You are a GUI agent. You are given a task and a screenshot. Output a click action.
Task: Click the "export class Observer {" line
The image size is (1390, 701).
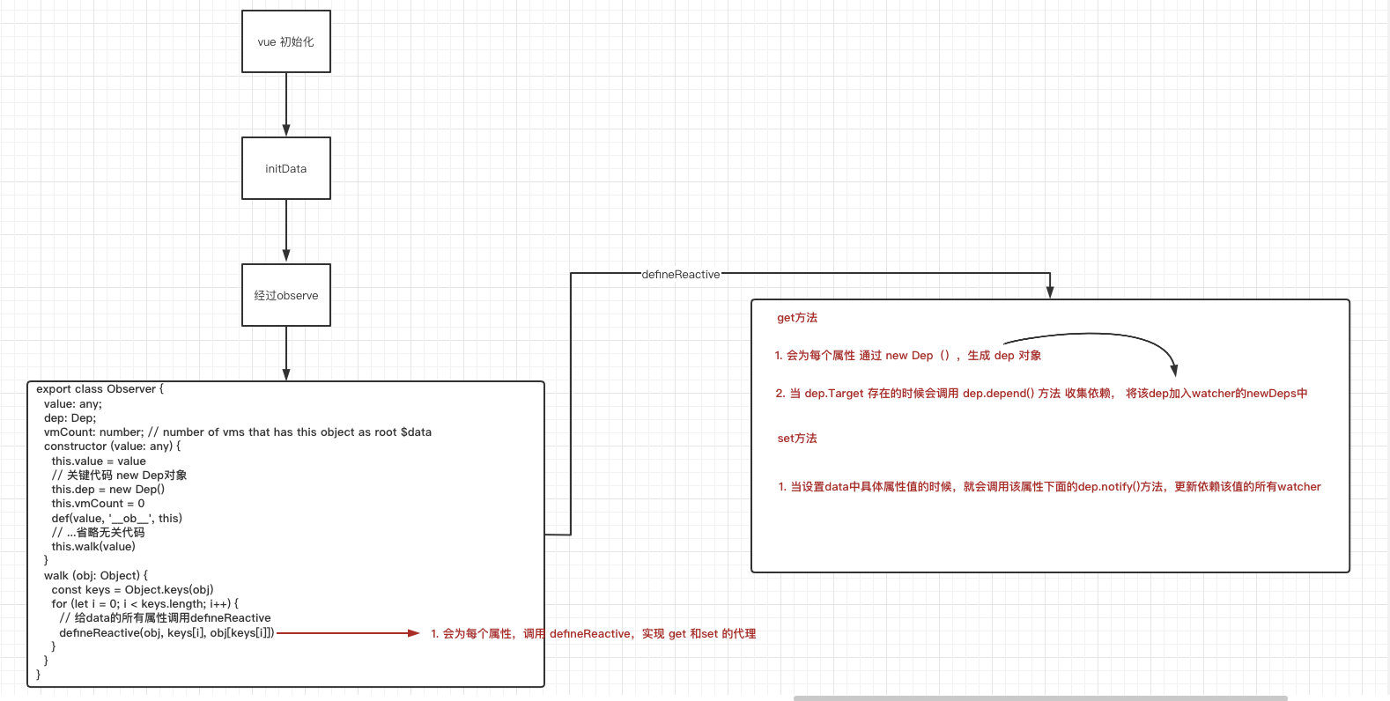point(100,389)
